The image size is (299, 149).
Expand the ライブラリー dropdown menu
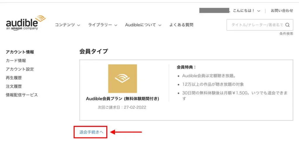102,25
